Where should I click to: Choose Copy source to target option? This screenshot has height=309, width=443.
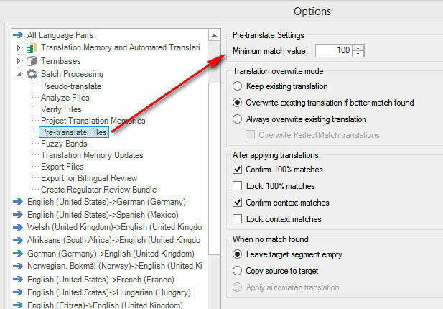[x=238, y=271]
